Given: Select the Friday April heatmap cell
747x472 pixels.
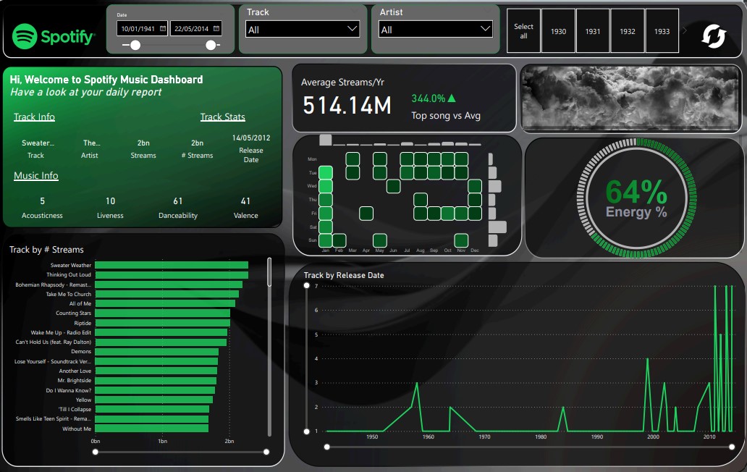Looking at the screenshot, I should (x=366, y=214).
